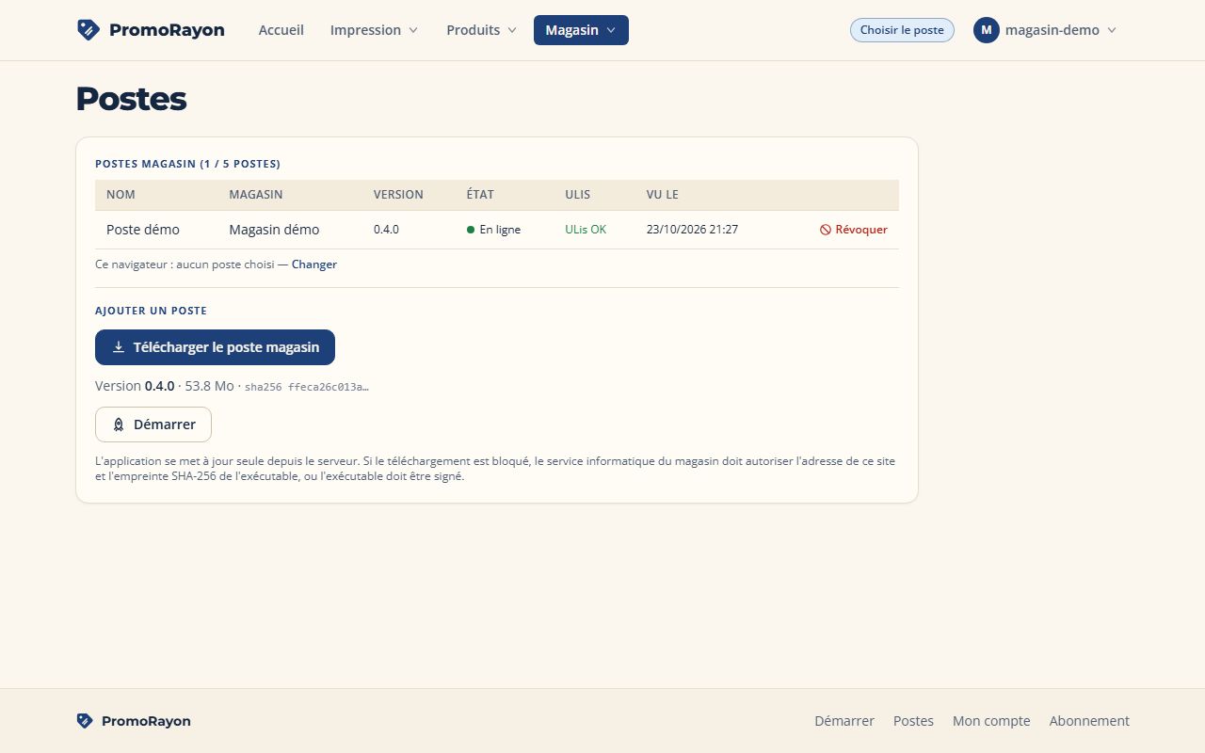
Task: Open the Magasin dropdown menu
Action: (x=581, y=30)
